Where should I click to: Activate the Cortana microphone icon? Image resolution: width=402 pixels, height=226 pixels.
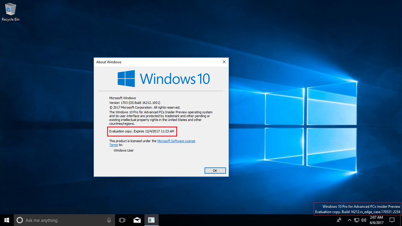[109, 220]
